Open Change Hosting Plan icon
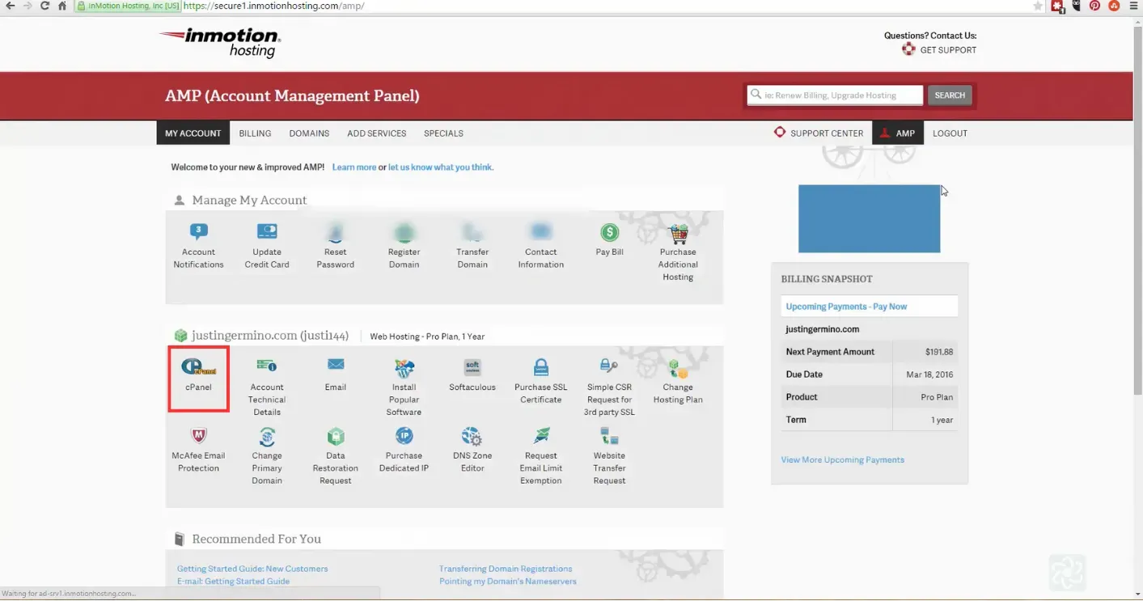Viewport: 1143px width, 601px height. (x=678, y=369)
